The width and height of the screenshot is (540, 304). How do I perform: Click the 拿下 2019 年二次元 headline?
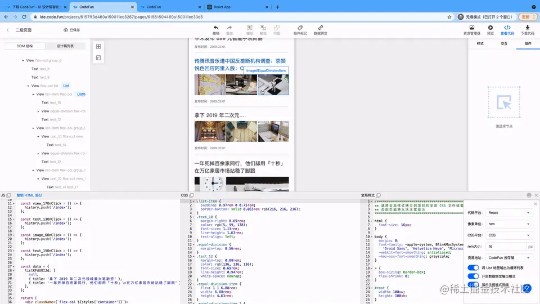[x=219, y=115]
